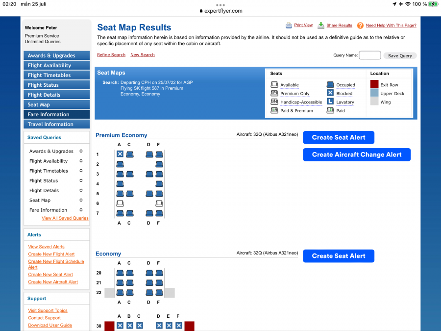The image size is (441, 331).
Task: Expand Flight Timetables saved queries
Action: coord(81,171)
